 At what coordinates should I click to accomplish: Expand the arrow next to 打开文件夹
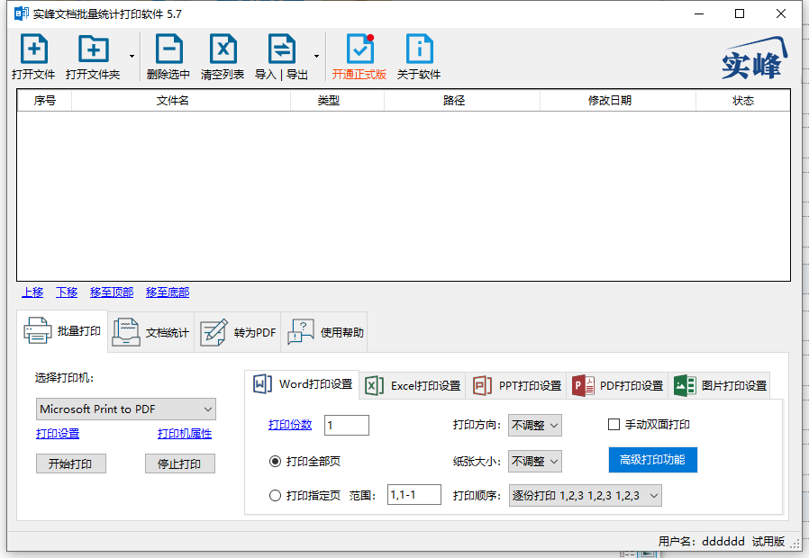[132, 56]
